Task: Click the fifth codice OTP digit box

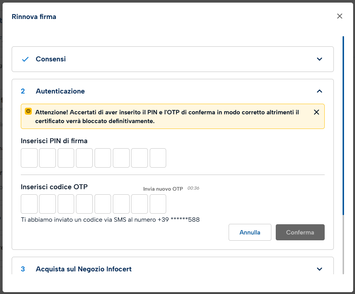Action: click(103, 204)
